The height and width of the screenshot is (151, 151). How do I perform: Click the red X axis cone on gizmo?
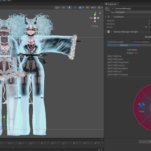pyautogui.click(x=92, y=18)
